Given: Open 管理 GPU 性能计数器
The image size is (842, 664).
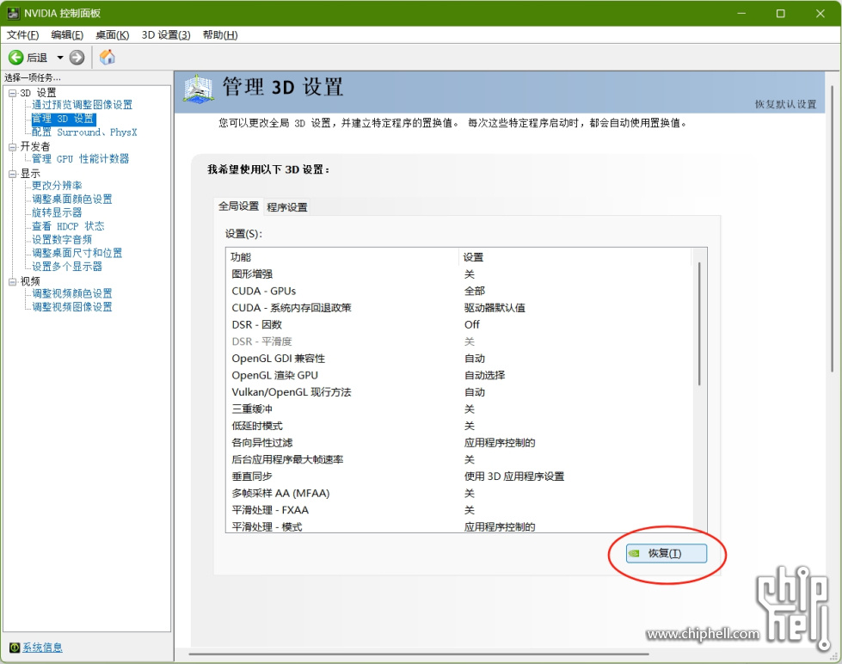Looking at the screenshot, I should (x=81, y=159).
